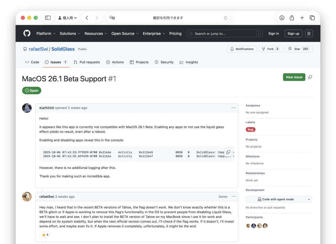Click the bug label swatch
The image size is (336, 244).
coord(250,129)
